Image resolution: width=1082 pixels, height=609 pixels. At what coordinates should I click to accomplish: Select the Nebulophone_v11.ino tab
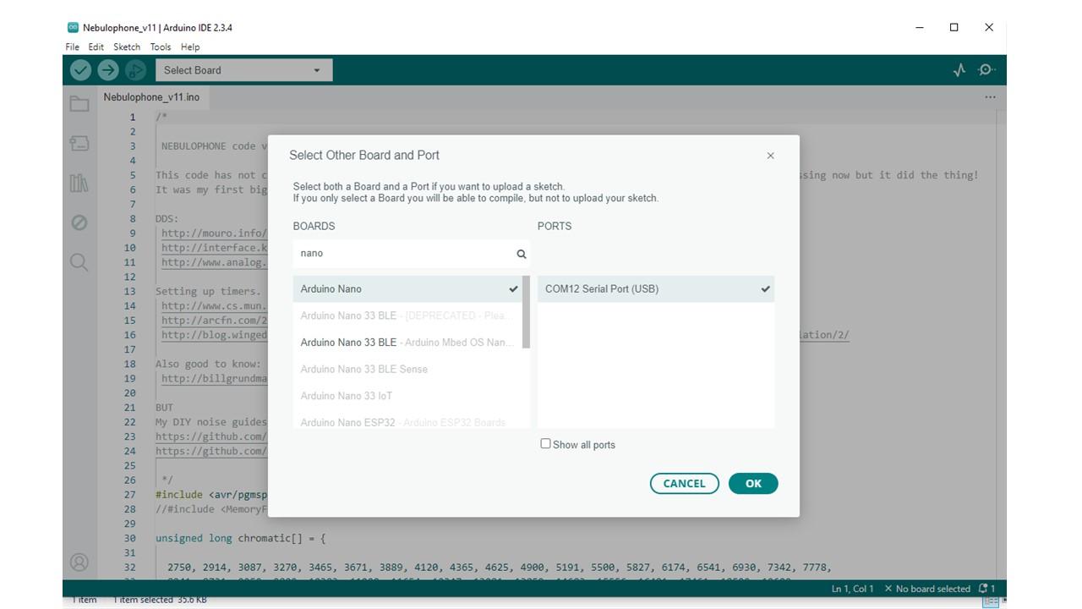pyautogui.click(x=151, y=97)
